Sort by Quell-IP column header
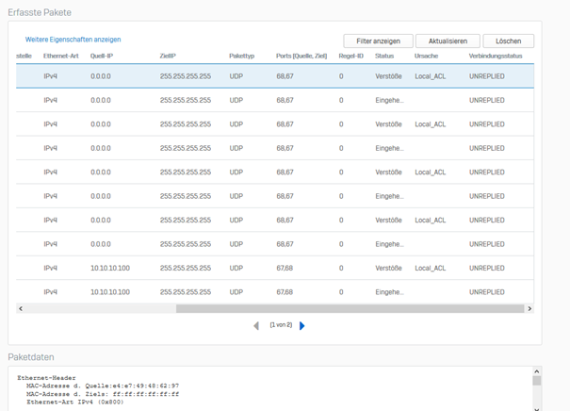This screenshot has height=411, width=570. tap(102, 56)
